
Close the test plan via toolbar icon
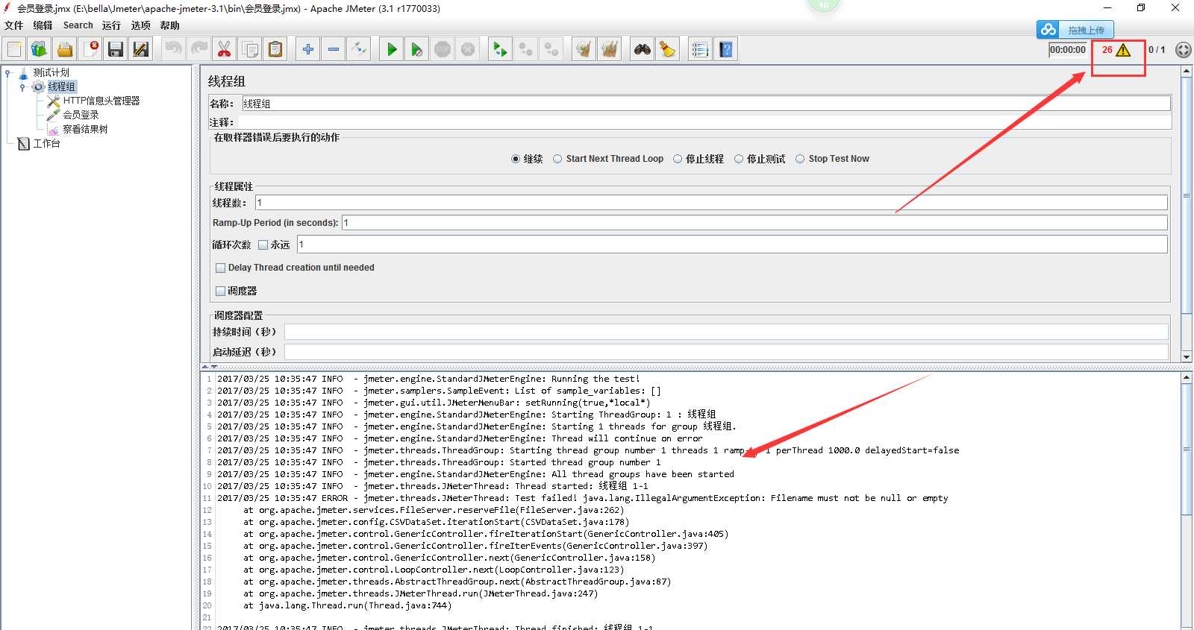(90, 49)
